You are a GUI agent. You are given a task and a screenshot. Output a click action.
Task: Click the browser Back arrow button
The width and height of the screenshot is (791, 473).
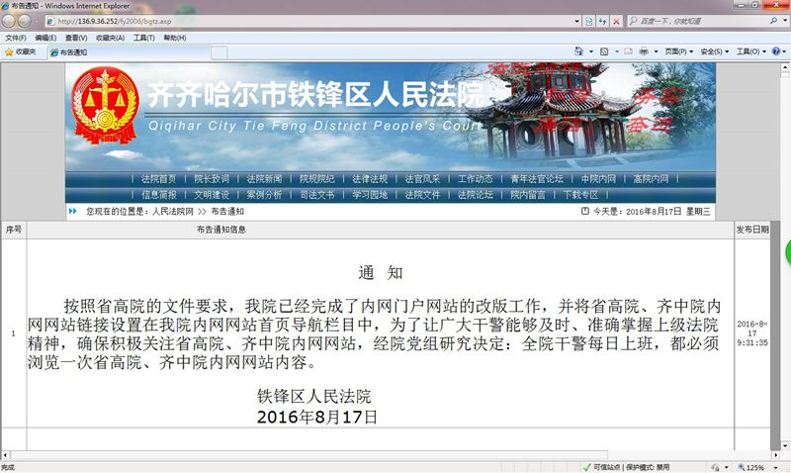tap(9, 21)
